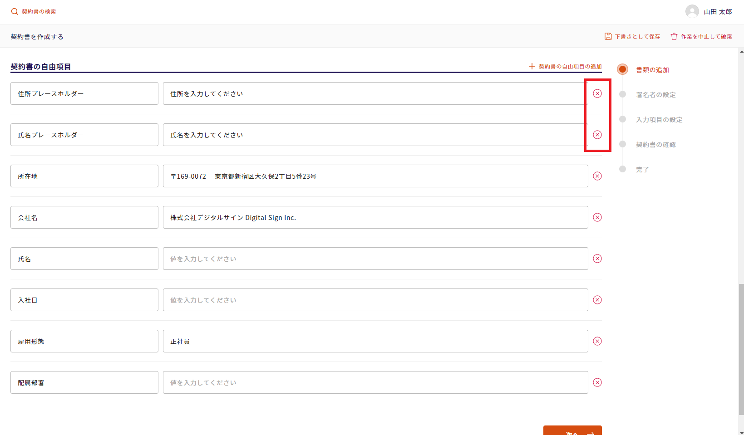Viewport: 744px width, 435px height.
Task: Focus the 会社名 value text field
Action: (375, 217)
